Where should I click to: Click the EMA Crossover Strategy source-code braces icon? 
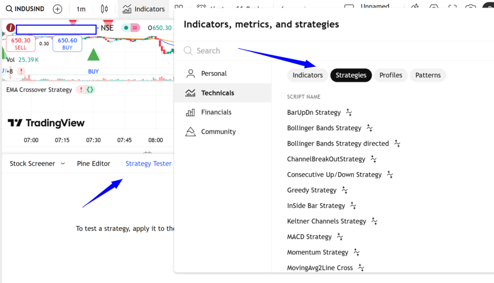coord(90,90)
